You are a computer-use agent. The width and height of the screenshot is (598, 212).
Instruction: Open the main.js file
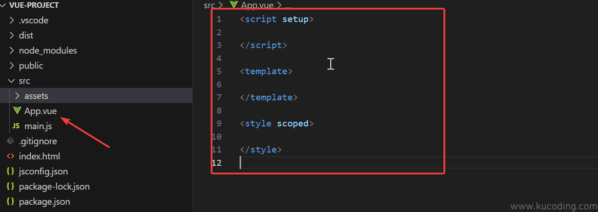click(38, 126)
